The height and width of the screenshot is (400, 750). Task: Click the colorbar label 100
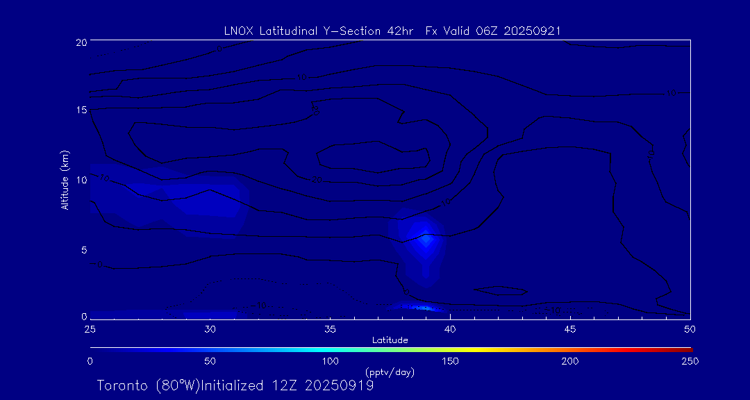(330, 361)
